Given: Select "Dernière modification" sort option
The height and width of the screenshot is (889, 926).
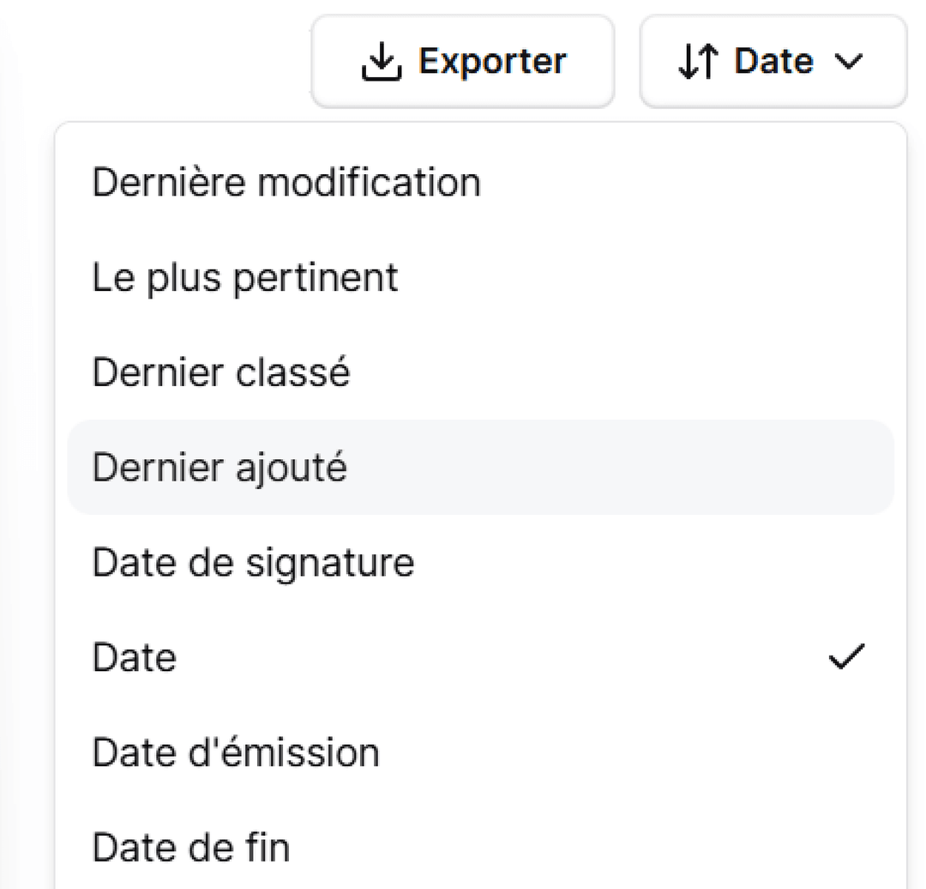Looking at the screenshot, I should tap(286, 183).
